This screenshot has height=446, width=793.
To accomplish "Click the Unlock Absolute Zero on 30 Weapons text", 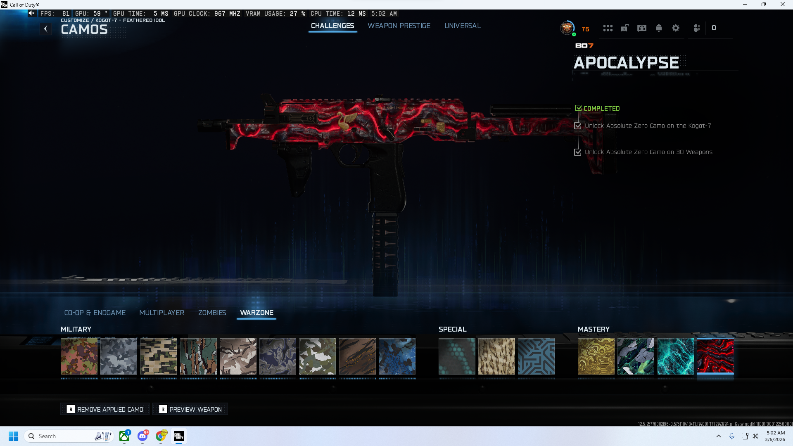I will 648,152.
